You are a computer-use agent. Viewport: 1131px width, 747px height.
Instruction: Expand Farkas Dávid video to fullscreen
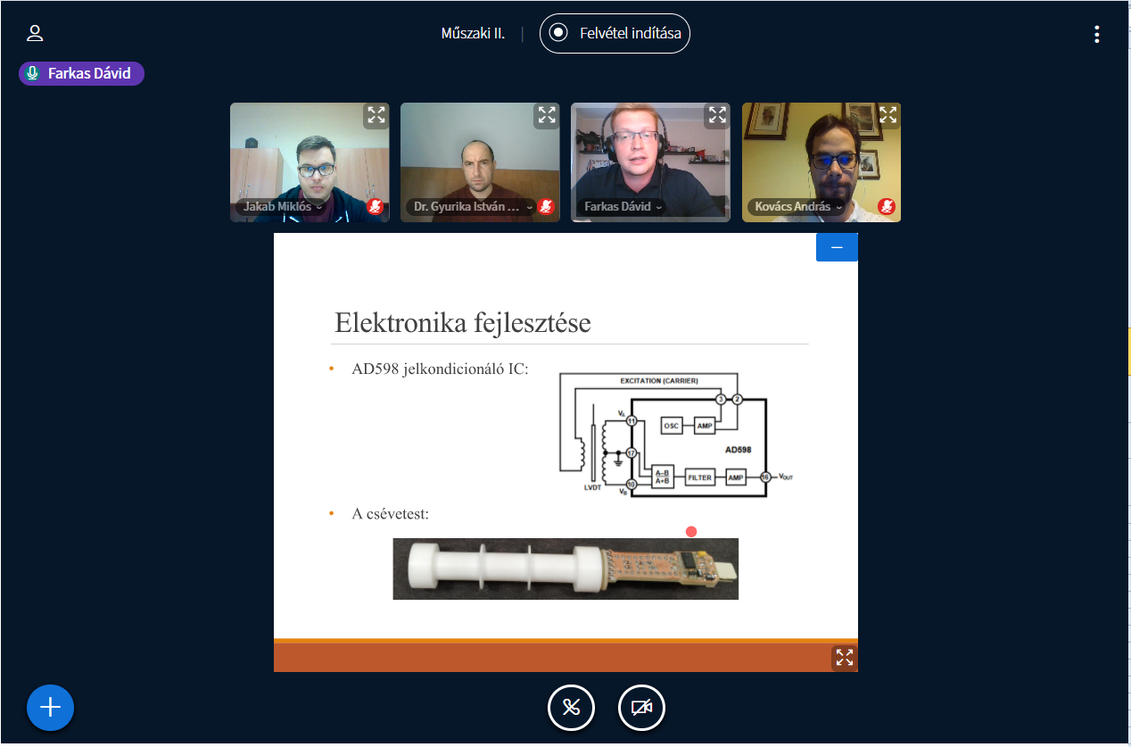[x=717, y=115]
